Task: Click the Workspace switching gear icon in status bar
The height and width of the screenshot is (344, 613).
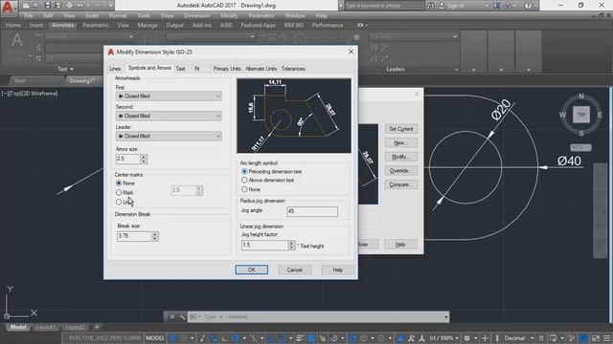Action: coord(466,338)
